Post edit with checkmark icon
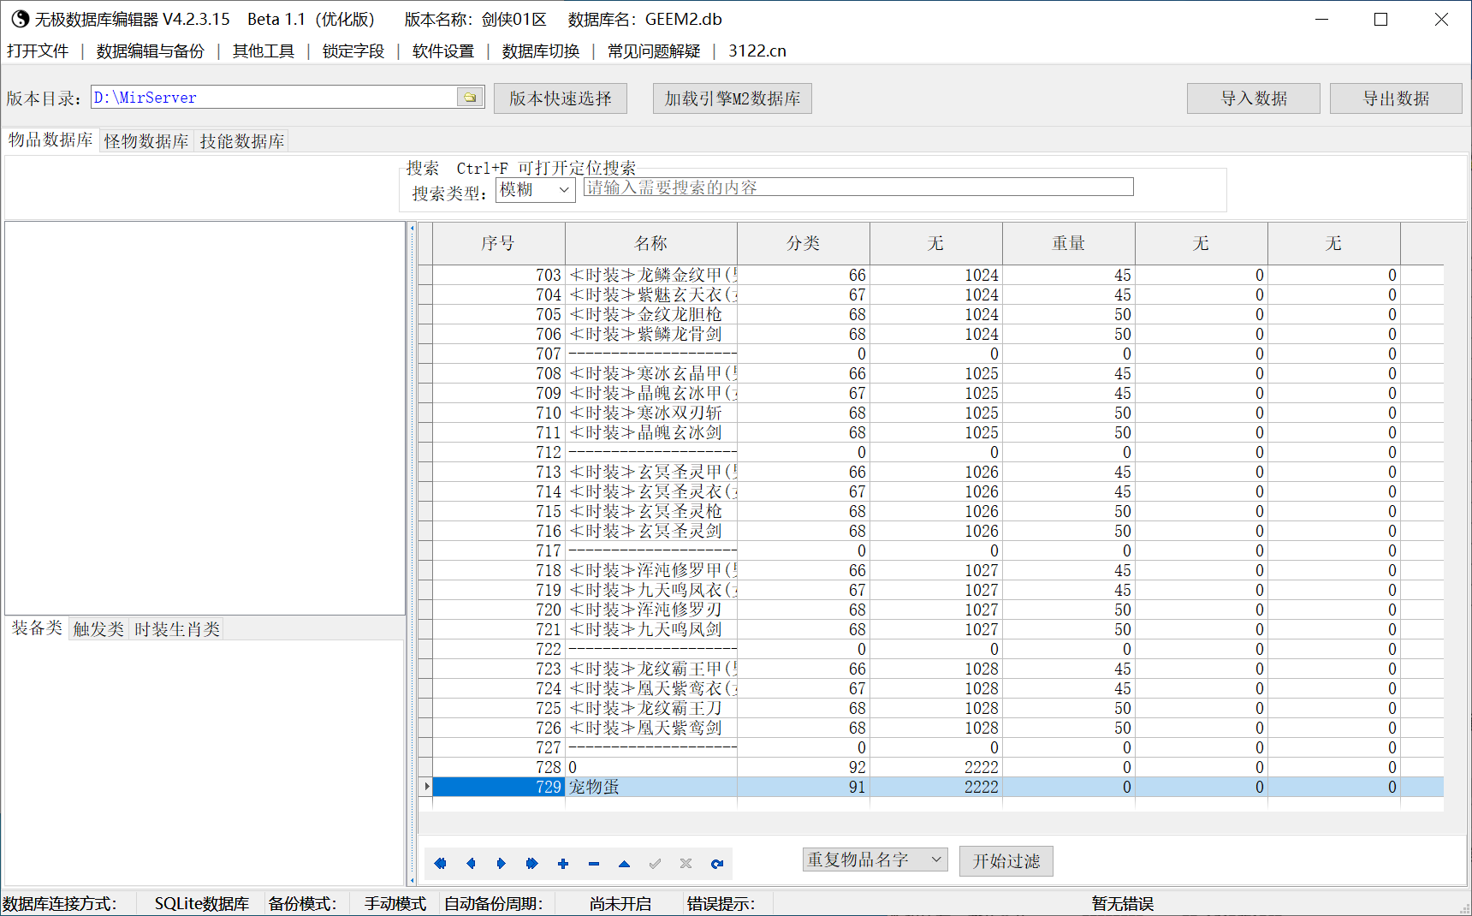The width and height of the screenshot is (1472, 916). click(656, 864)
